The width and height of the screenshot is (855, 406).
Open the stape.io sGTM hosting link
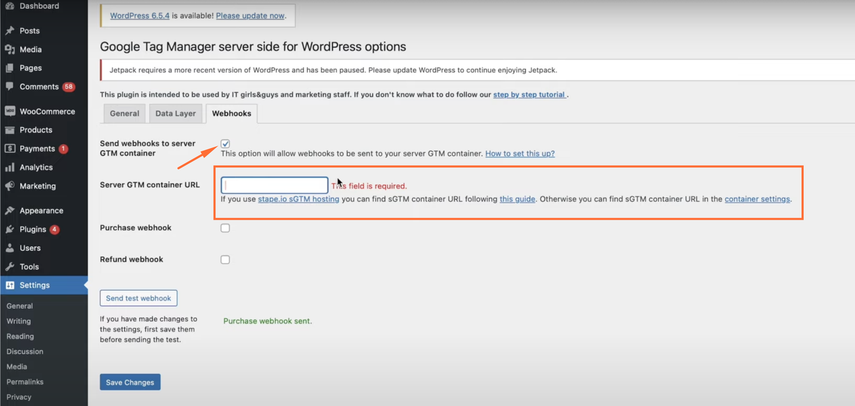pyautogui.click(x=299, y=199)
